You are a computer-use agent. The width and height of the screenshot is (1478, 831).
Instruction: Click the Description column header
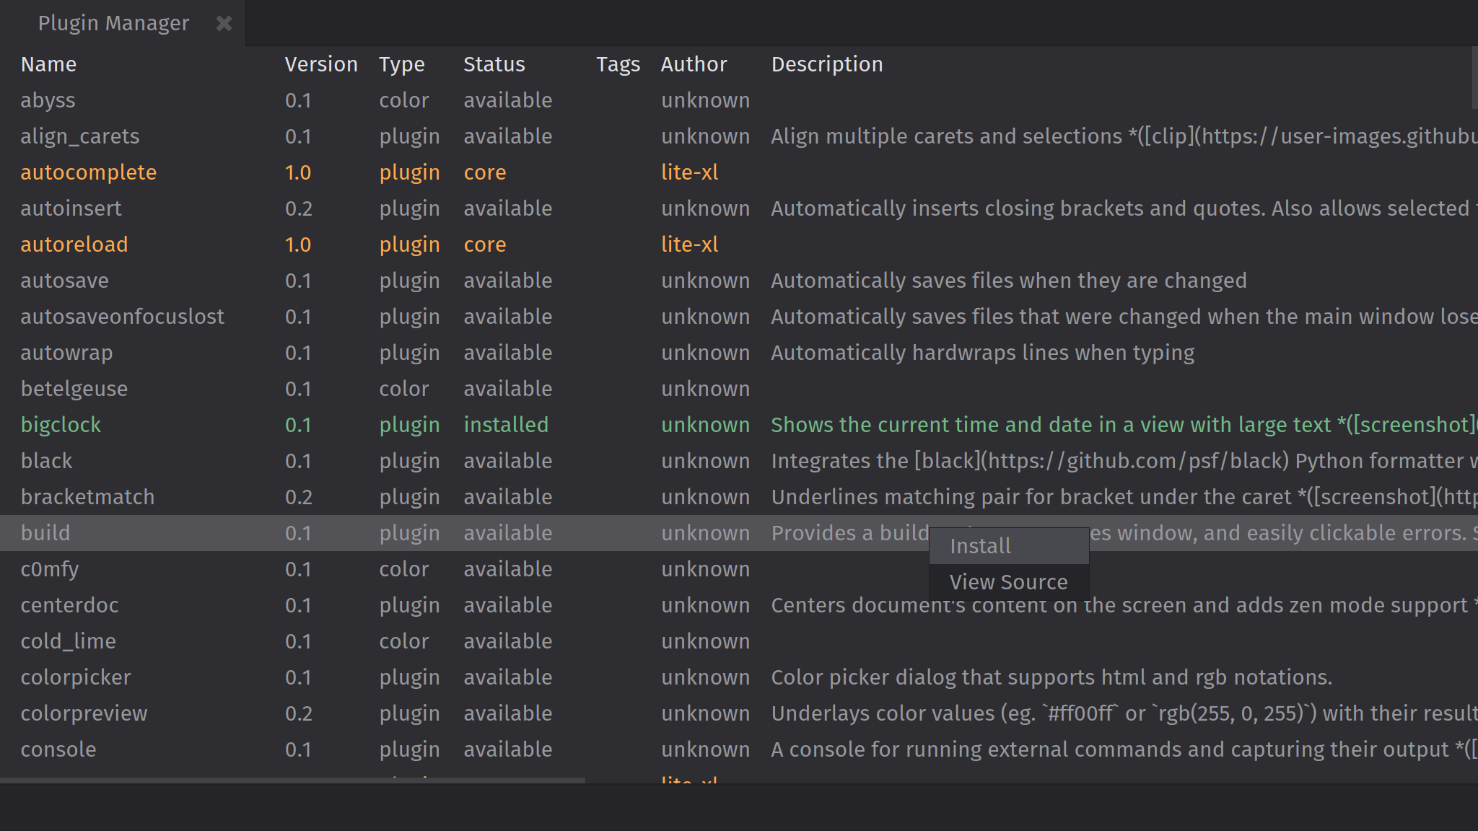(x=827, y=64)
